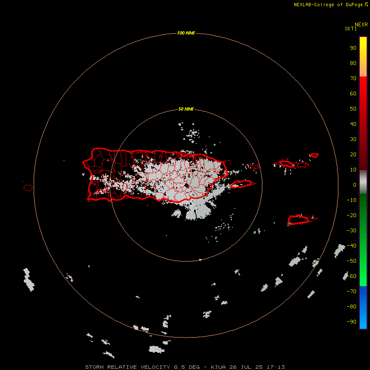Click the 60 value on the velocity scale

(353, 94)
